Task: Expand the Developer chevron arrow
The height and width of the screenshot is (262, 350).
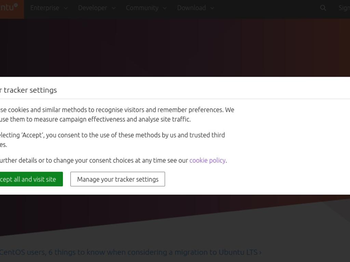Action: point(113,8)
